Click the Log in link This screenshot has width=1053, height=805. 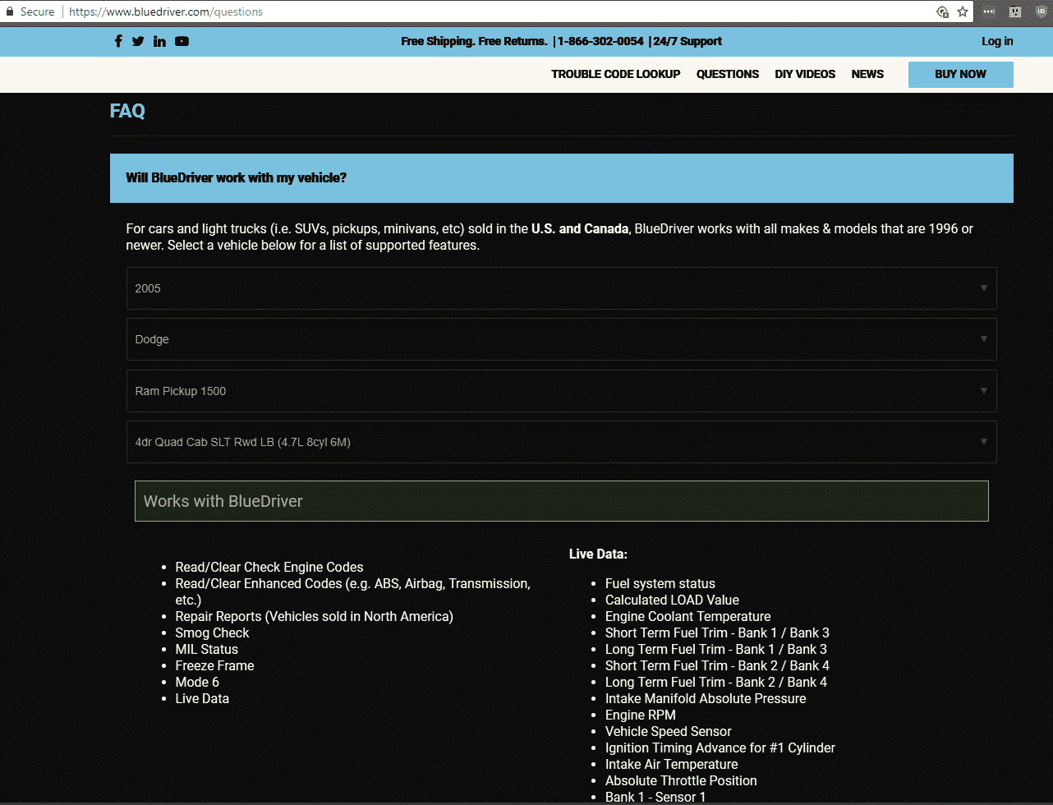(997, 41)
